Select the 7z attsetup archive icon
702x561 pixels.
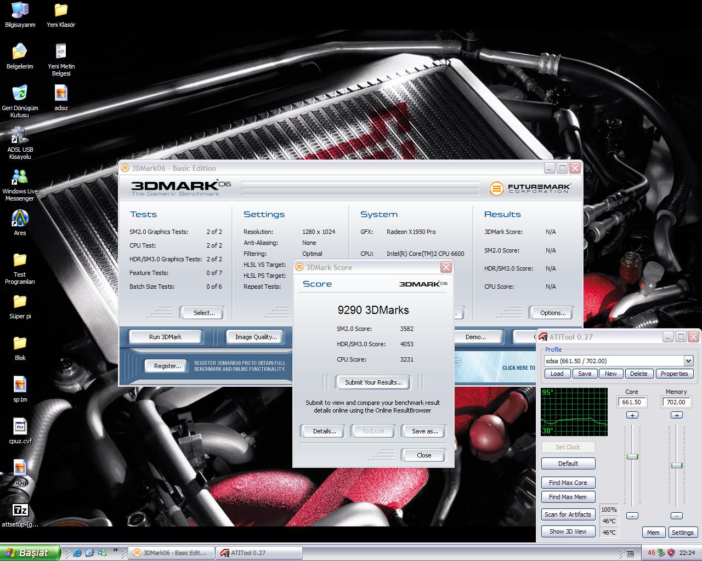click(x=20, y=510)
